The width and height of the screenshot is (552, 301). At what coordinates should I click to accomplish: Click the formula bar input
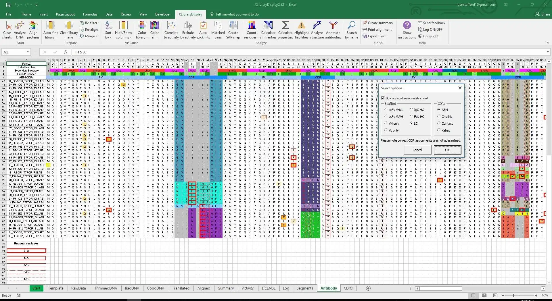[x=308, y=52]
